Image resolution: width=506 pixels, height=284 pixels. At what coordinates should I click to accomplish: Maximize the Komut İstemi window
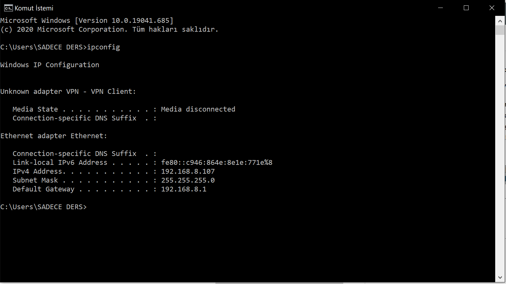pos(466,8)
